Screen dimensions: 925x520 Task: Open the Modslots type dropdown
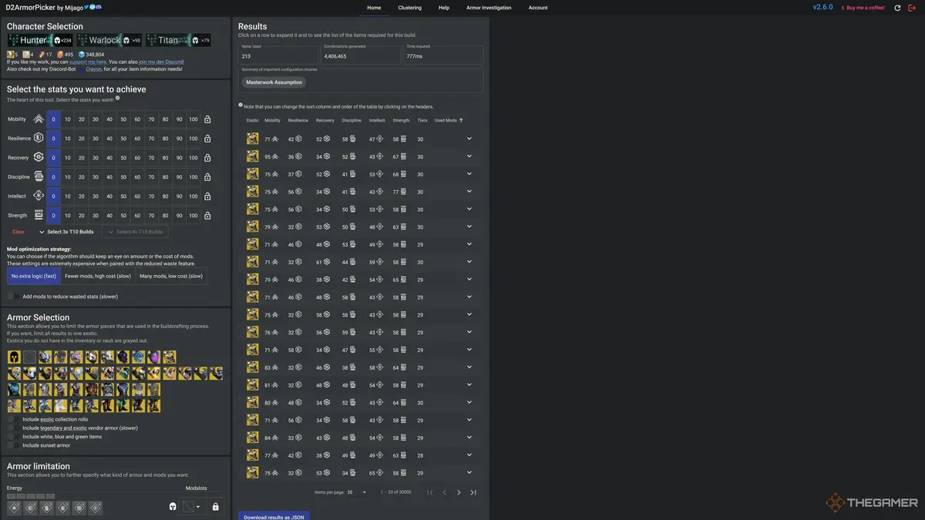click(x=192, y=507)
